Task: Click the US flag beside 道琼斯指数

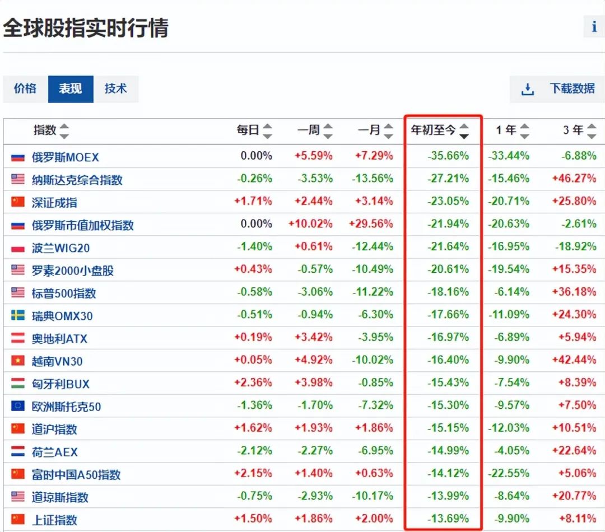Action: (x=18, y=497)
